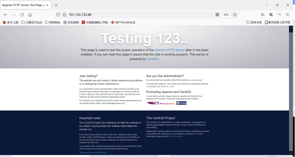The width and height of the screenshot is (295, 157).
Task: Expand the 其他书签 folder
Action: click(254, 23)
